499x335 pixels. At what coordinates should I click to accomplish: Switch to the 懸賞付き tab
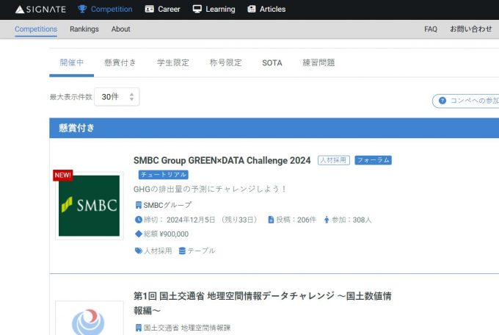120,62
